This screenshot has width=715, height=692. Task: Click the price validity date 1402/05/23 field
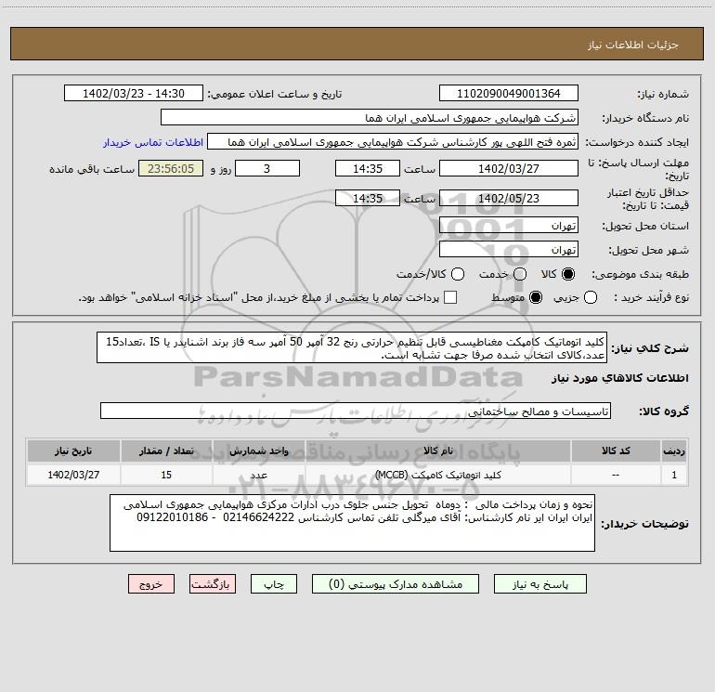coord(509,199)
